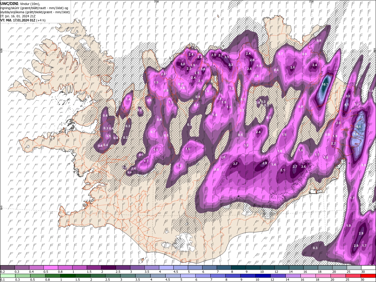Screen dimensions: 376x282
Task: Select the red 30 swatch in rain legend
Action: [x=368, y=276]
